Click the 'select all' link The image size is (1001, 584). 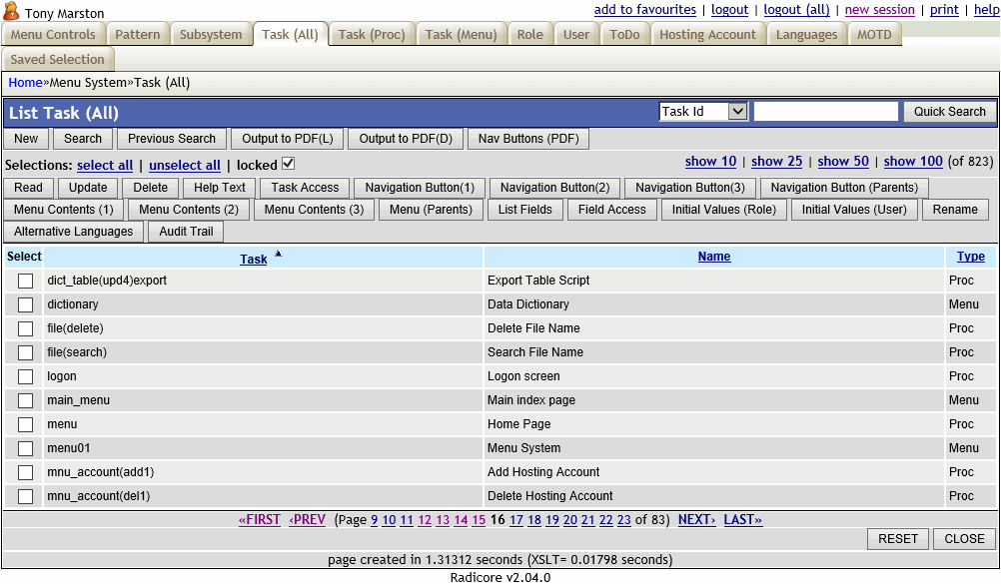tap(105, 165)
